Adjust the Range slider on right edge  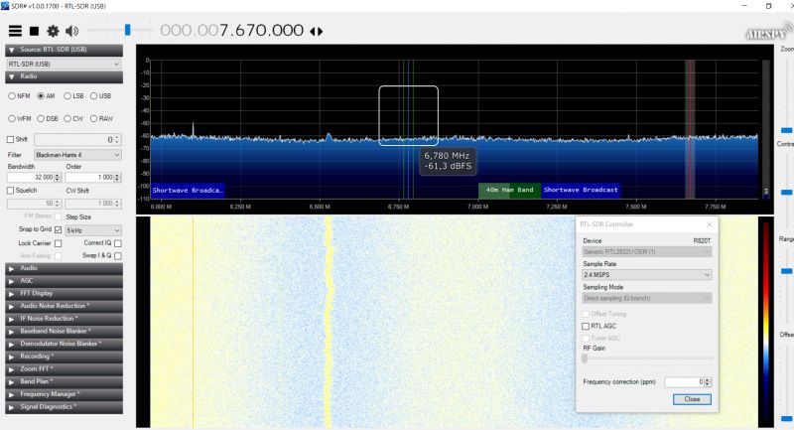[786, 271]
